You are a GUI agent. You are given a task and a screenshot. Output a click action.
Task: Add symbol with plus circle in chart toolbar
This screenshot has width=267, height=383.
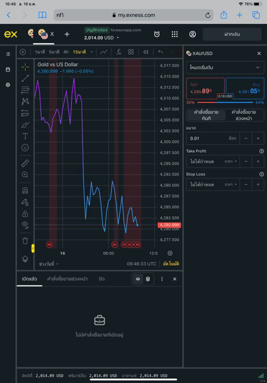pyautogui.click(x=23, y=52)
